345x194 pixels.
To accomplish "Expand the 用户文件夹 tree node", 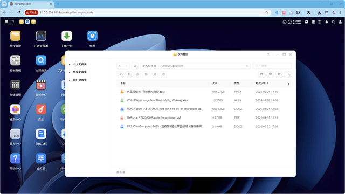I will coord(70,80).
